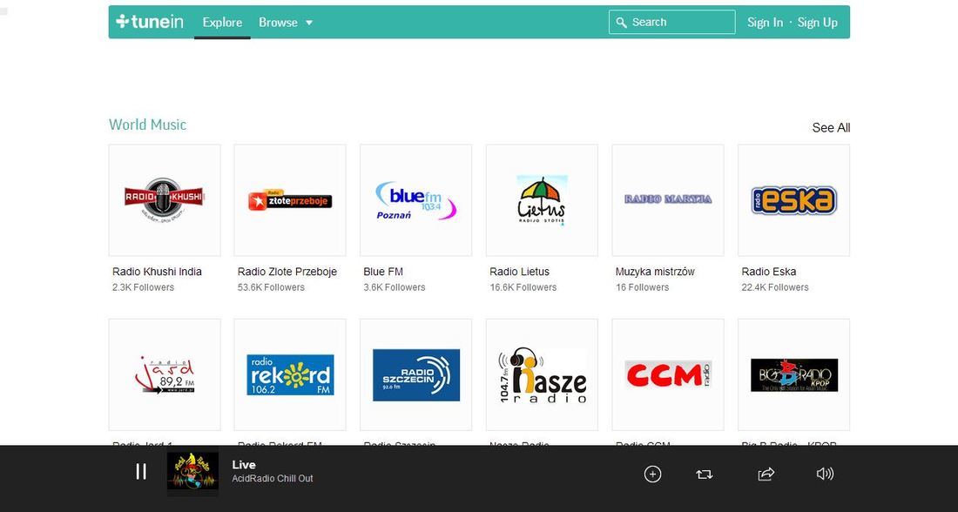Click the 22.4K Followers text
The image size is (958, 512).
point(775,287)
